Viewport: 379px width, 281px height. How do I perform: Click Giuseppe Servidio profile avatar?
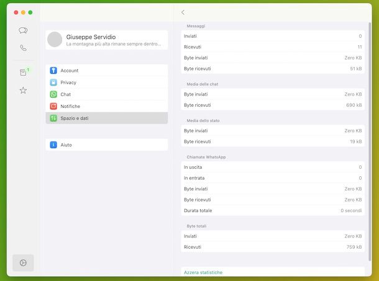55,40
